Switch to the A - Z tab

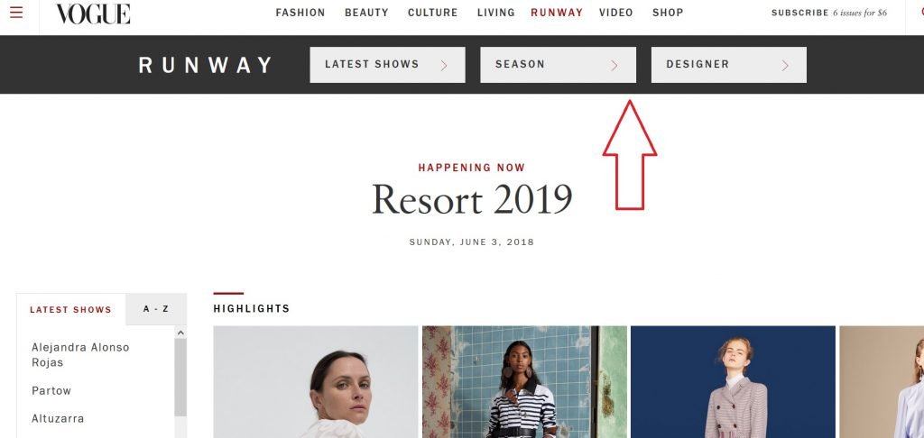pyautogui.click(x=156, y=309)
